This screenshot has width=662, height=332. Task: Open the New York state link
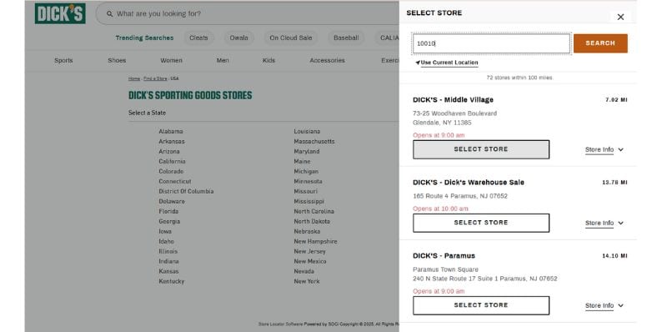307,281
